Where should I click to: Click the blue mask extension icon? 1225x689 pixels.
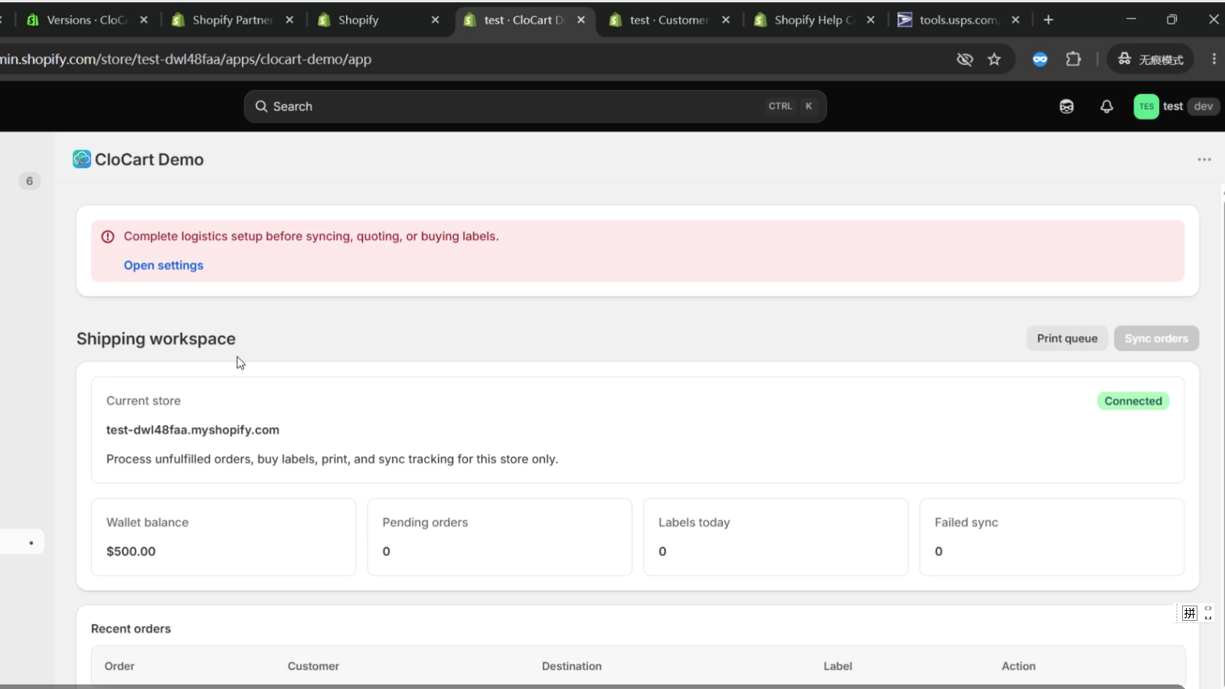[1040, 59]
